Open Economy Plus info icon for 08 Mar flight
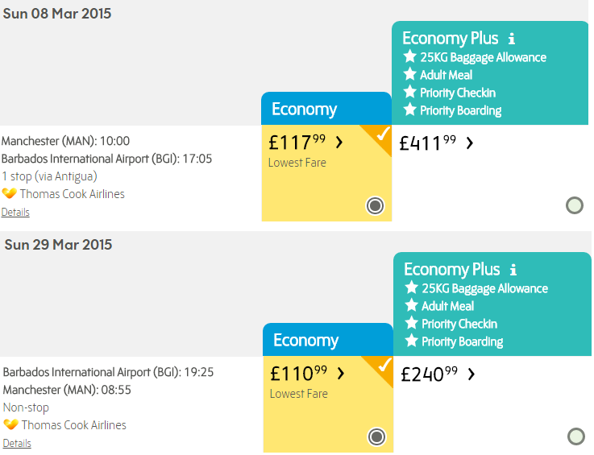This screenshot has width=594, height=455. tap(512, 39)
